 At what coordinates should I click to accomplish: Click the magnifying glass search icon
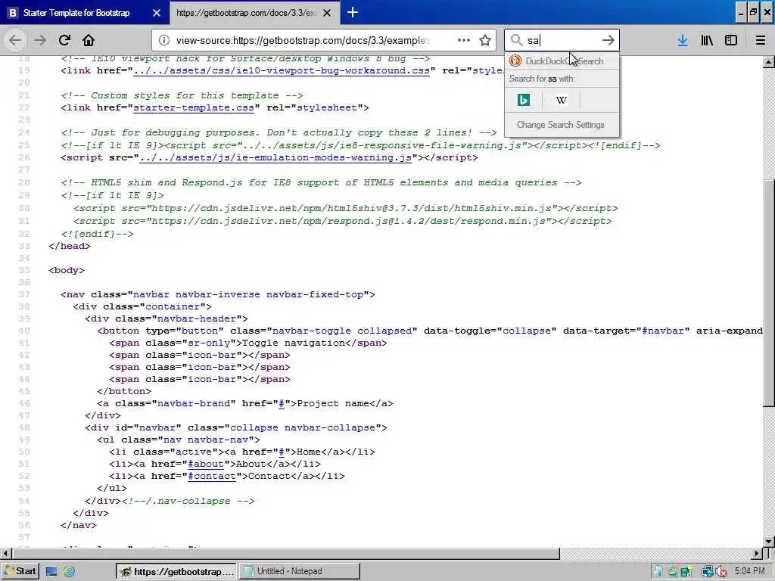516,40
